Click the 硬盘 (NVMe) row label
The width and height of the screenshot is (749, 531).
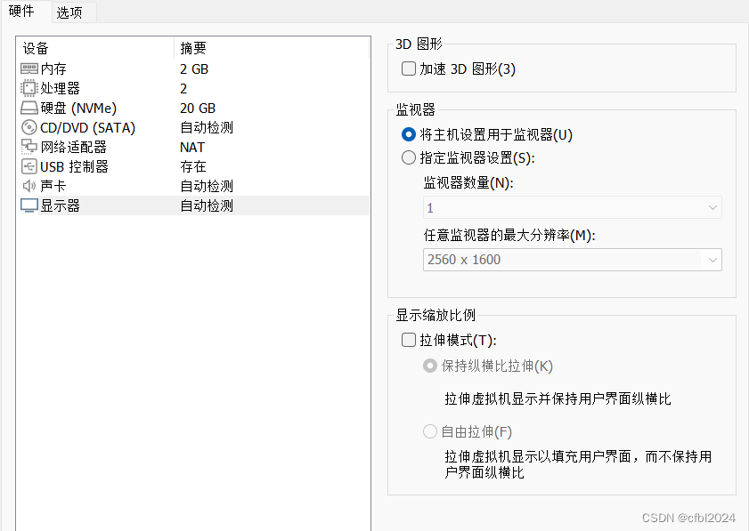tap(78, 108)
